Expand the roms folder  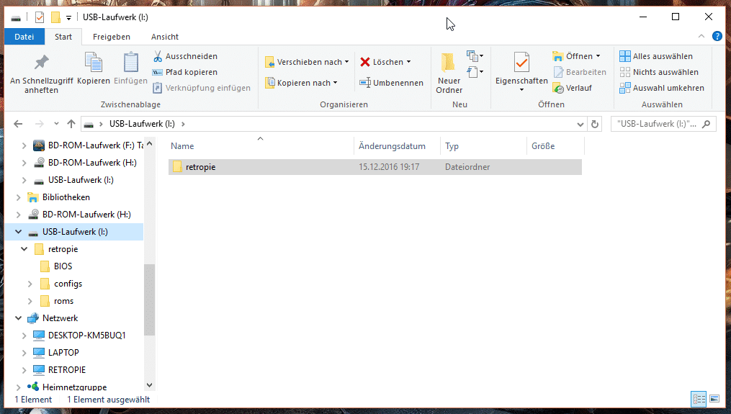coord(30,301)
